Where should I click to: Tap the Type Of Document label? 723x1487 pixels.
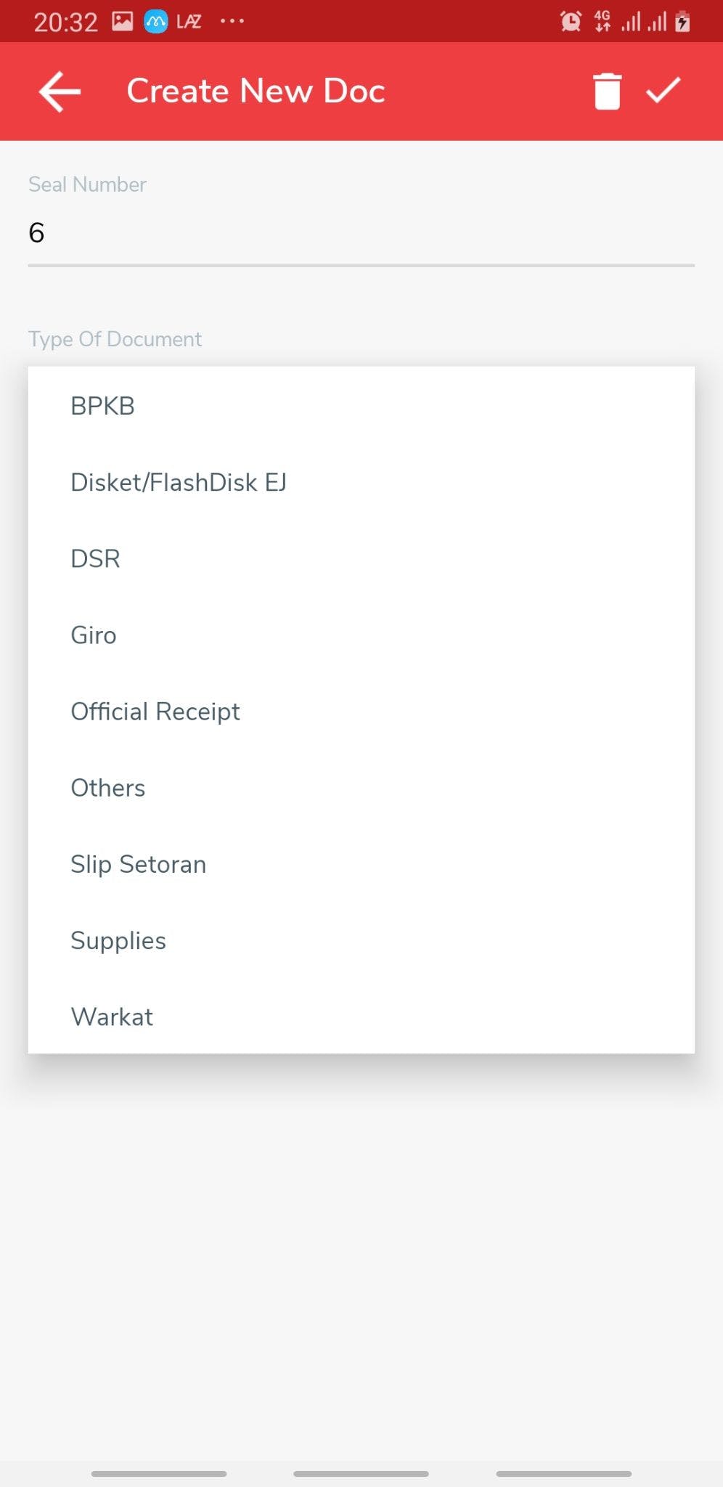coord(115,339)
